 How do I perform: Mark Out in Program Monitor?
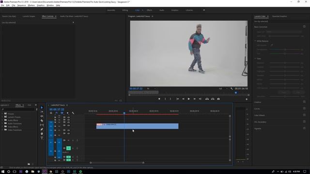point(170,99)
